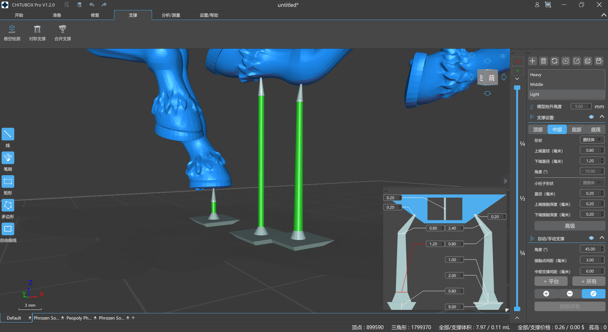The width and height of the screenshot is (608, 332).
Task: Toggle the 支撑设置 eye visibility icon
Action: [591, 117]
